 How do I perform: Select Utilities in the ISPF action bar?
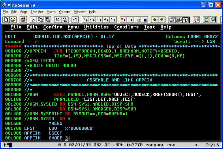click(x=96, y=27)
